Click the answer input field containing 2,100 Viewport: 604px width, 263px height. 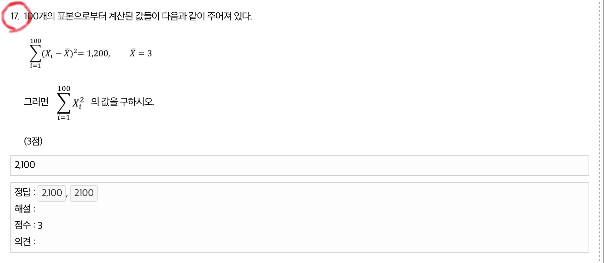point(299,165)
